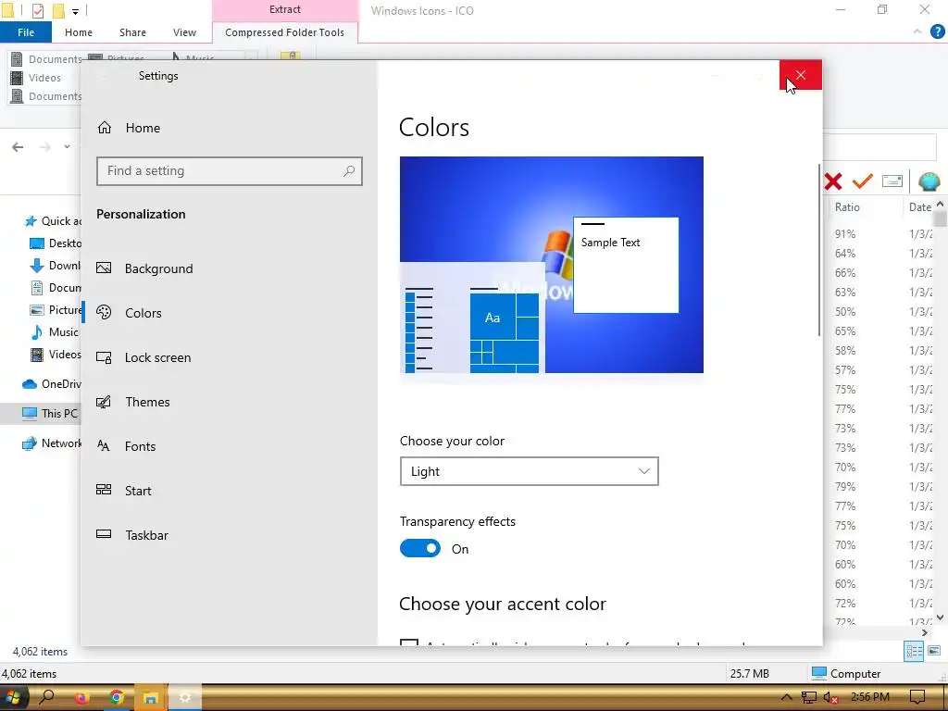The height and width of the screenshot is (711, 948).
Task: Open the Choose your color dropdown
Action: click(x=529, y=471)
